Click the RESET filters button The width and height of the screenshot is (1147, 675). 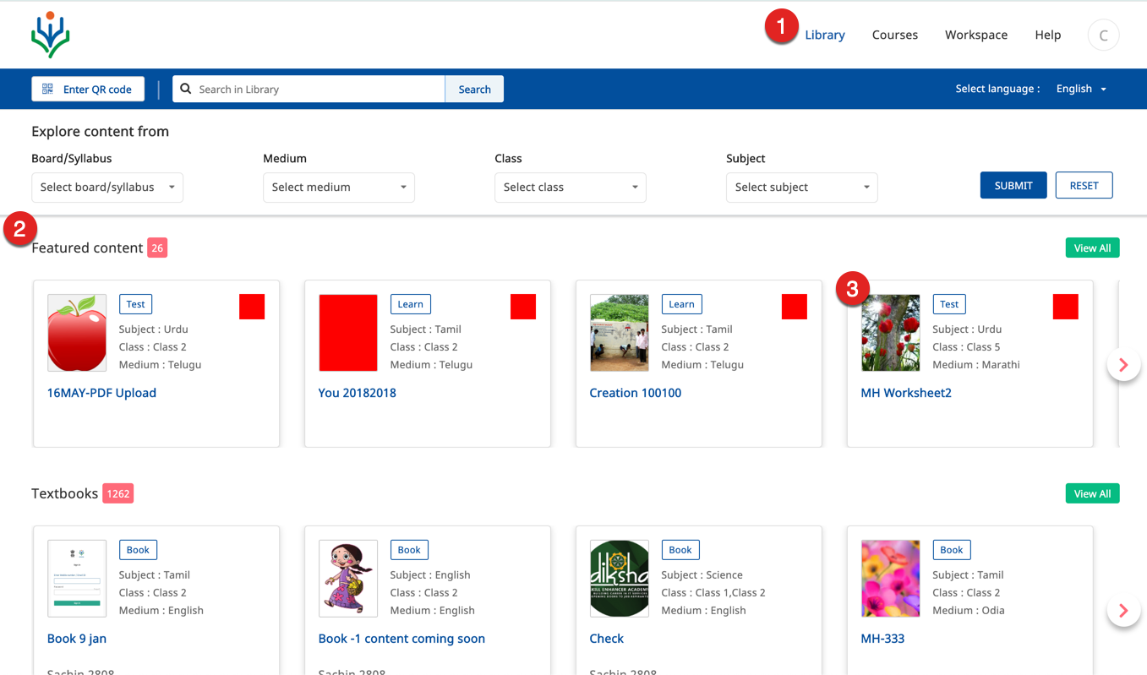(x=1084, y=186)
